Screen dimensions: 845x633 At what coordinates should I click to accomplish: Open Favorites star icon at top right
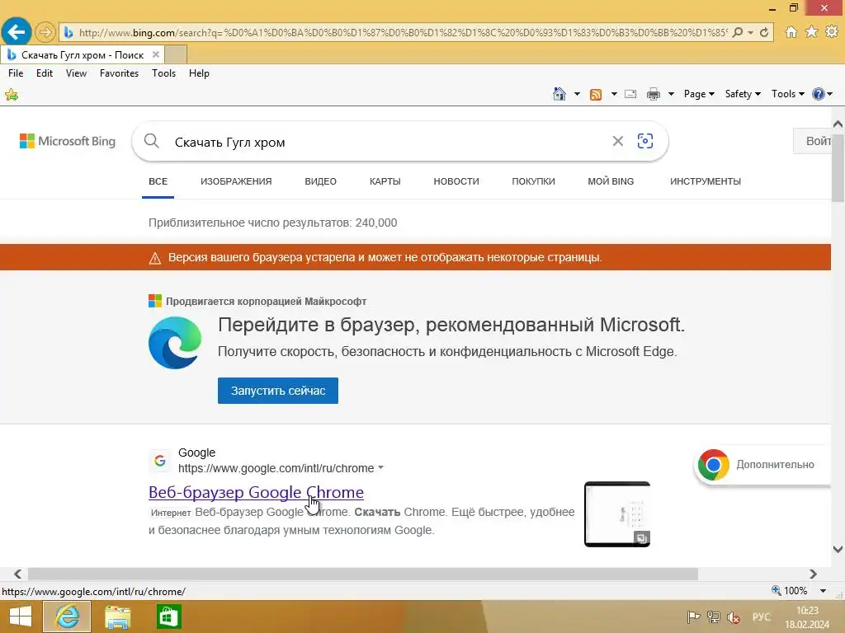pos(812,32)
